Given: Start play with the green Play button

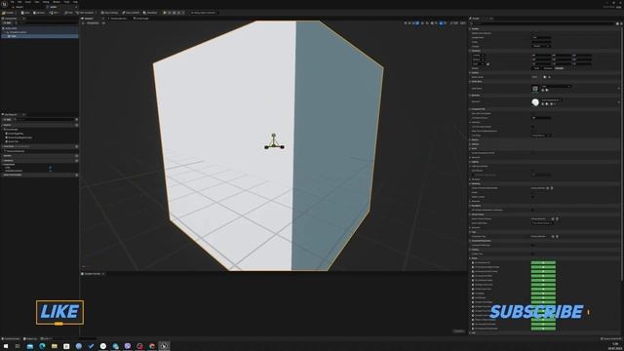Looking at the screenshot, I should click(x=165, y=13).
